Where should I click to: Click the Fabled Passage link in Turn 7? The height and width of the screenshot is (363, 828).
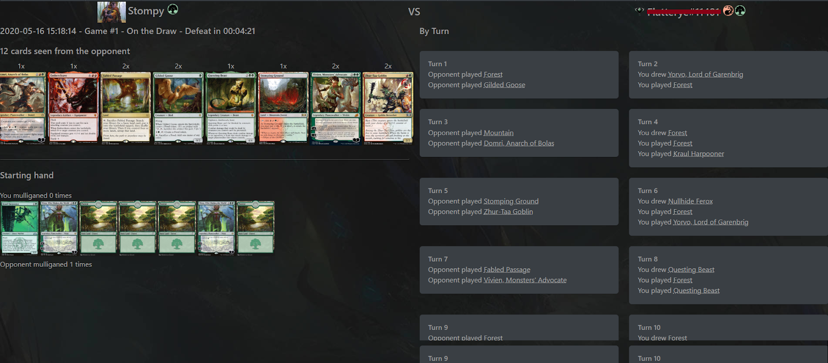[507, 270]
